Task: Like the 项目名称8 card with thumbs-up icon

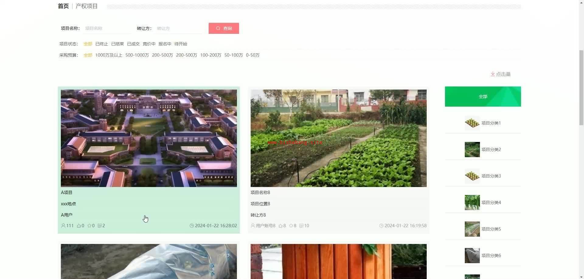Action: (x=280, y=226)
